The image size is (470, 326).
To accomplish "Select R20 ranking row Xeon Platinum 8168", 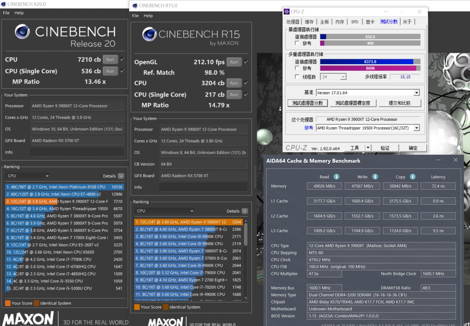I will (x=64, y=187).
